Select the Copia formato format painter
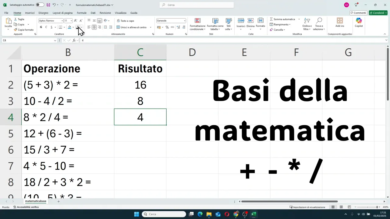This screenshot has height=219, width=390. [24, 30]
